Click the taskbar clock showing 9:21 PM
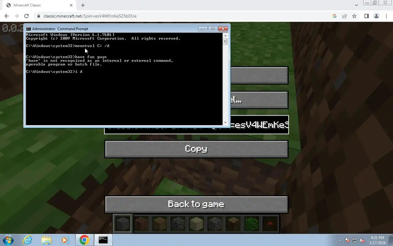Viewport: 393px width, 246px height. pos(377,240)
